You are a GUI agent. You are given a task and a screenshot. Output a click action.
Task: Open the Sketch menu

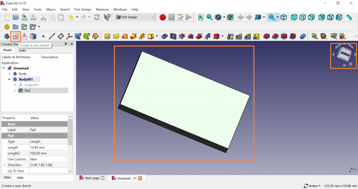click(65, 9)
